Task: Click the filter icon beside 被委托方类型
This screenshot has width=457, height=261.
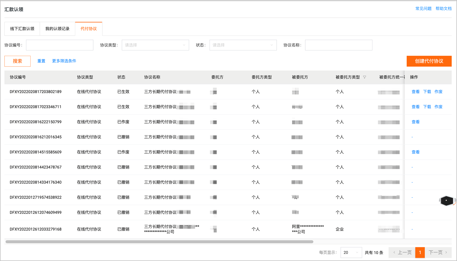Action: pyautogui.click(x=365, y=77)
